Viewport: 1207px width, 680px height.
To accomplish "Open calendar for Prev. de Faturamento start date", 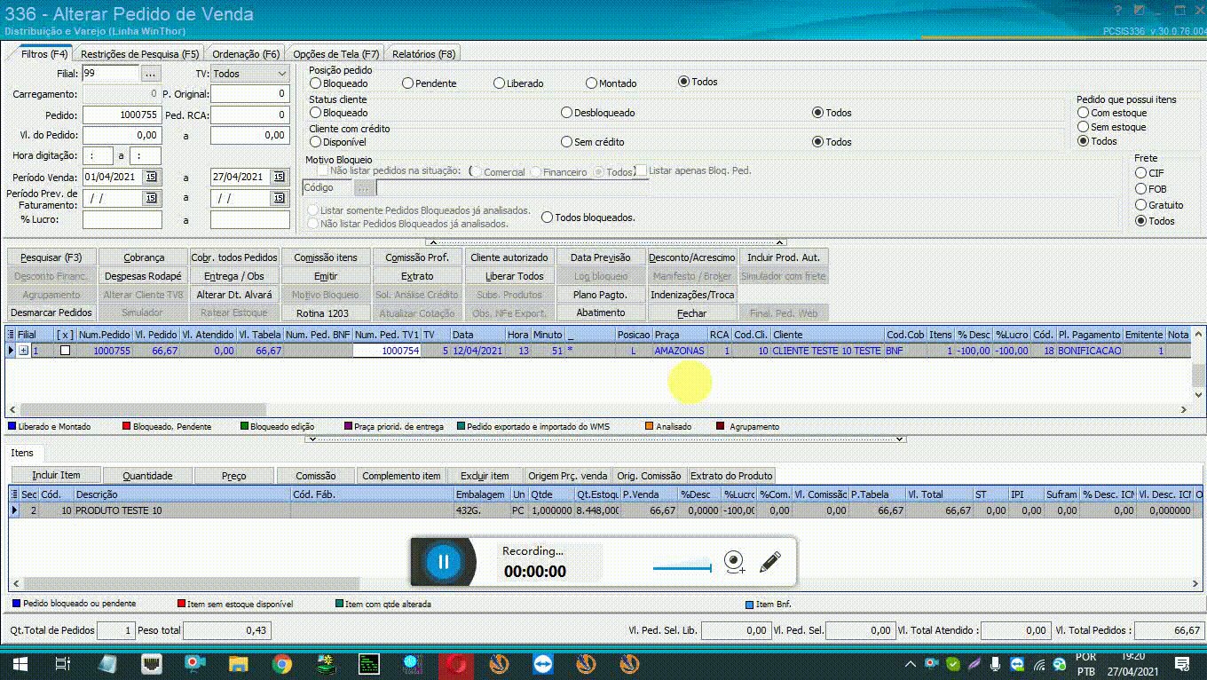I will (x=151, y=198).
